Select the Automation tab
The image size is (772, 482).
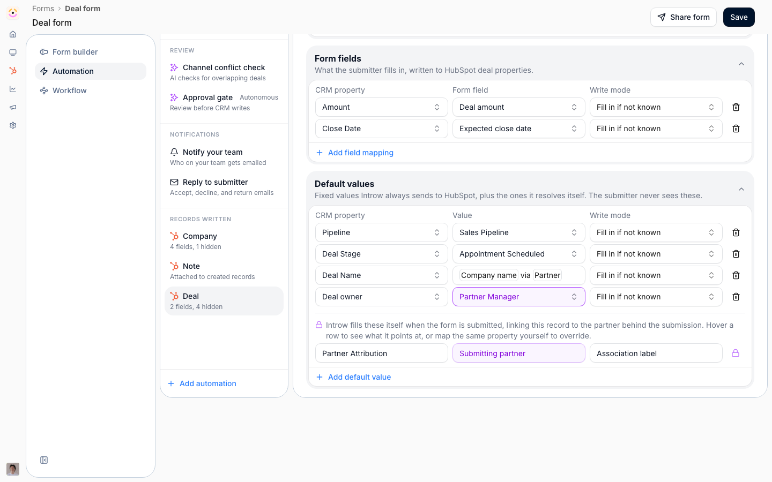91,71
